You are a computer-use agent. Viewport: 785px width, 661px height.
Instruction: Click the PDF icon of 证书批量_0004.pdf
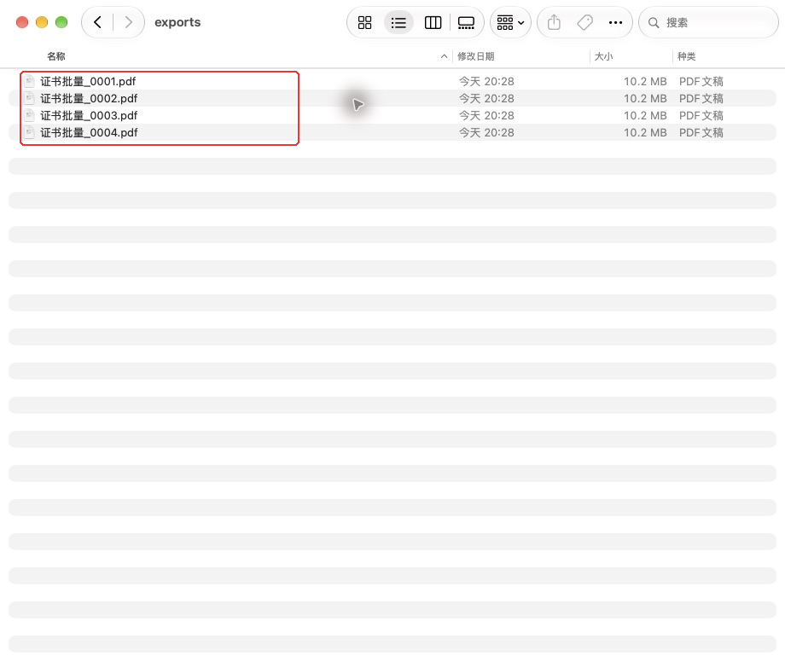coord(30,132)
